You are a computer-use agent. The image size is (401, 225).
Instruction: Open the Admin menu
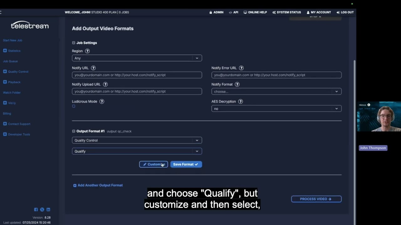[216, 12]
